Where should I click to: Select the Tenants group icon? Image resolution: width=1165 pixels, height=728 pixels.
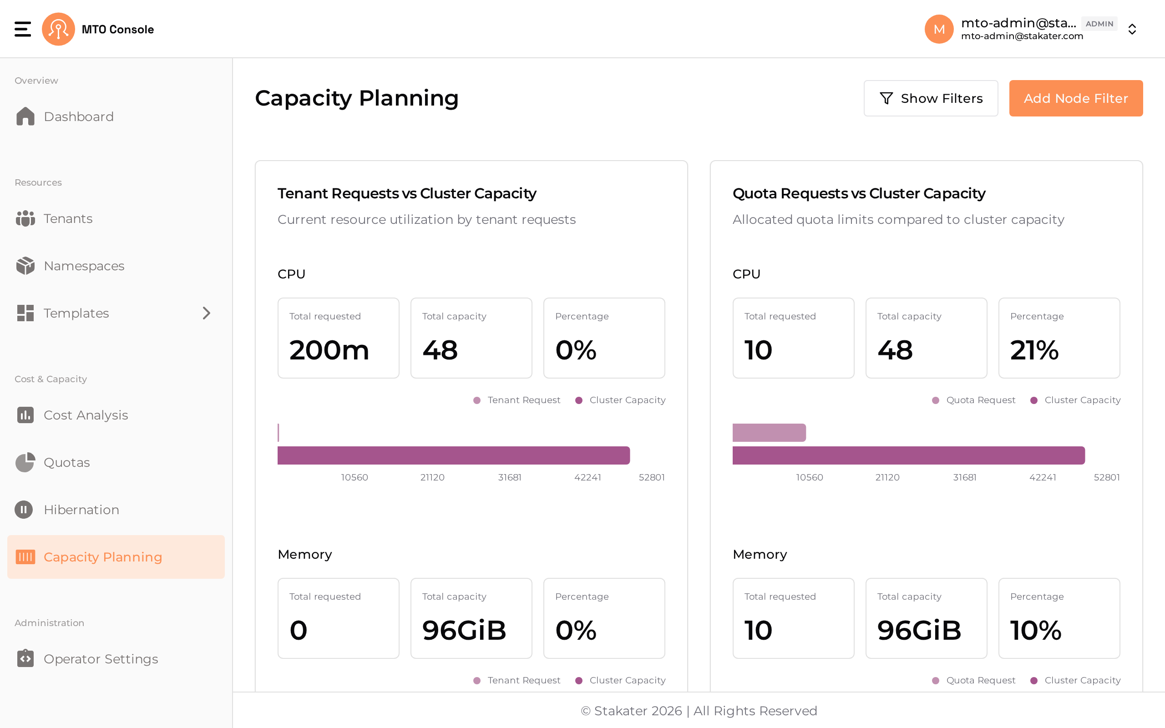click(25, 218)
